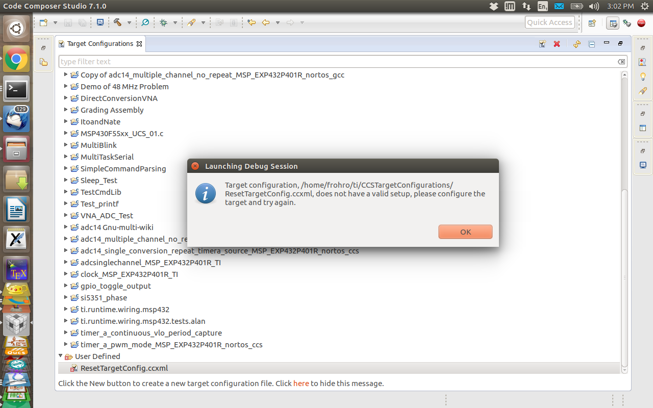The image size is (653, 408).
Task: Select the gpio_toggle_output project
Action: tap(116, 286)
